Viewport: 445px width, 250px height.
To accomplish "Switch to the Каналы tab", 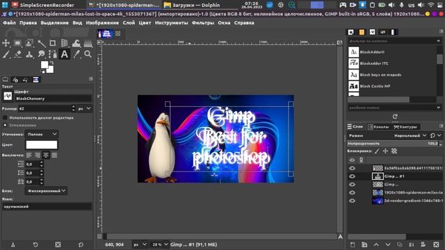I will coord(378,127).
